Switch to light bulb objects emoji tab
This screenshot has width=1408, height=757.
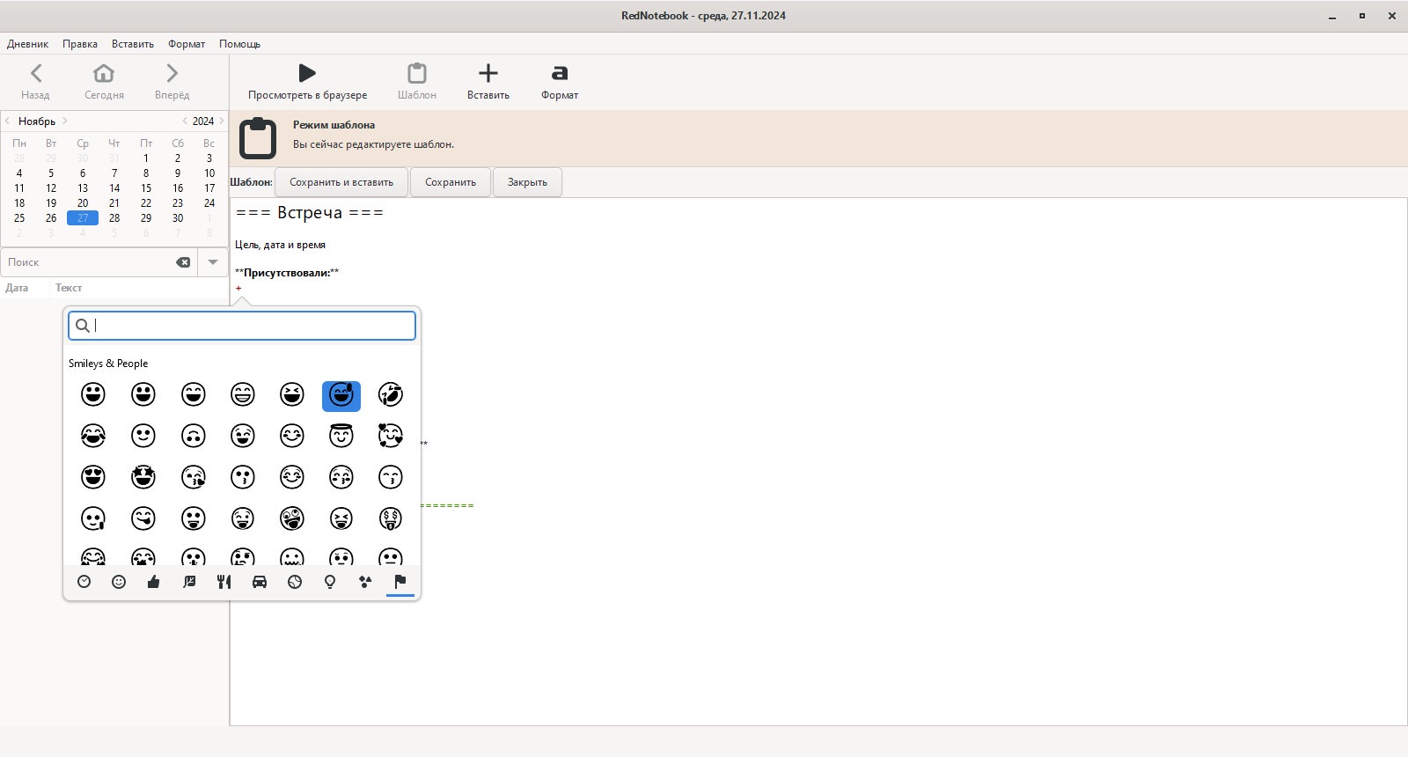click(330, 582)
